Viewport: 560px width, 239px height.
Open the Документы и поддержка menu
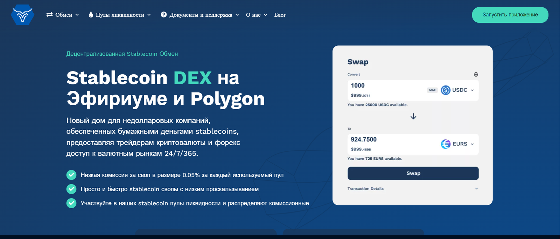click(x=200, y=15)
